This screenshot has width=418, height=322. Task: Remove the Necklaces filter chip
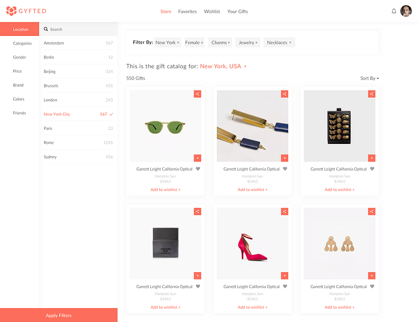click(x=290, y=42)
